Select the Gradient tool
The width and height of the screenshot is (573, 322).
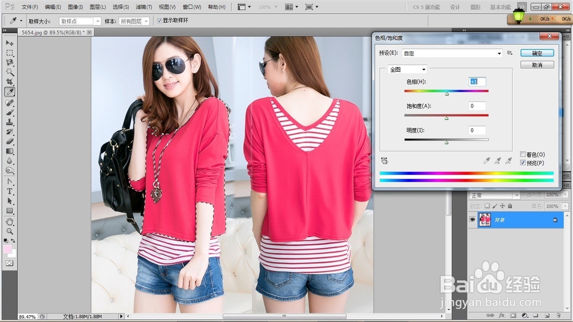(10, 151)
